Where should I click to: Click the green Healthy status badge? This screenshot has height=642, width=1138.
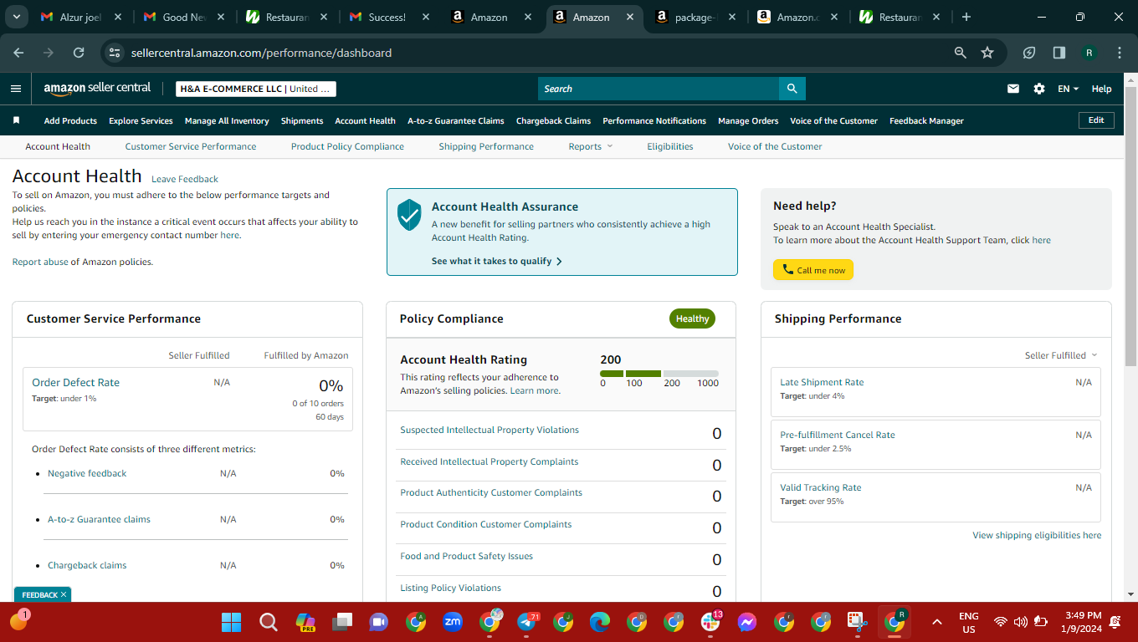click(692, 318)
